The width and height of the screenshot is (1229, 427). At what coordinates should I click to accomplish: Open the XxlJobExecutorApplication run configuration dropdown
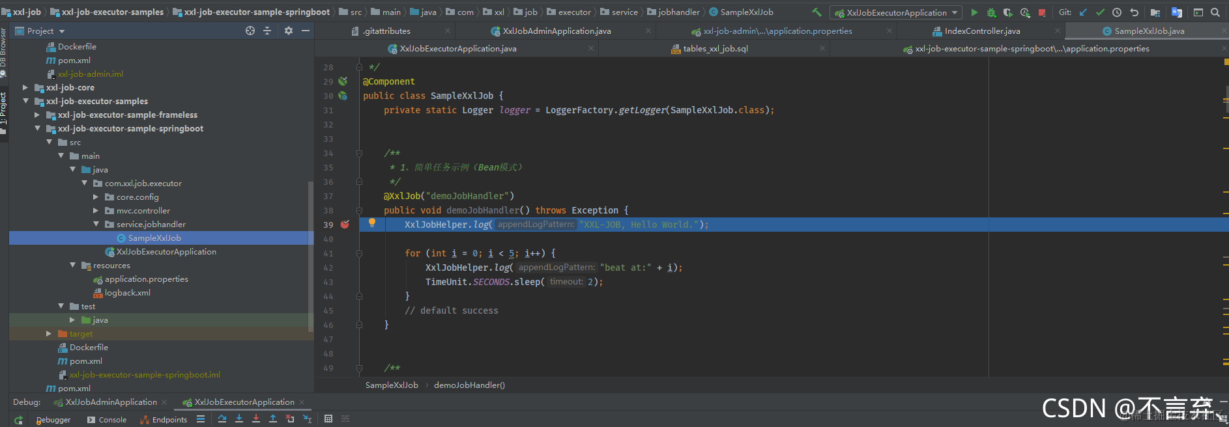click(896, 12)
